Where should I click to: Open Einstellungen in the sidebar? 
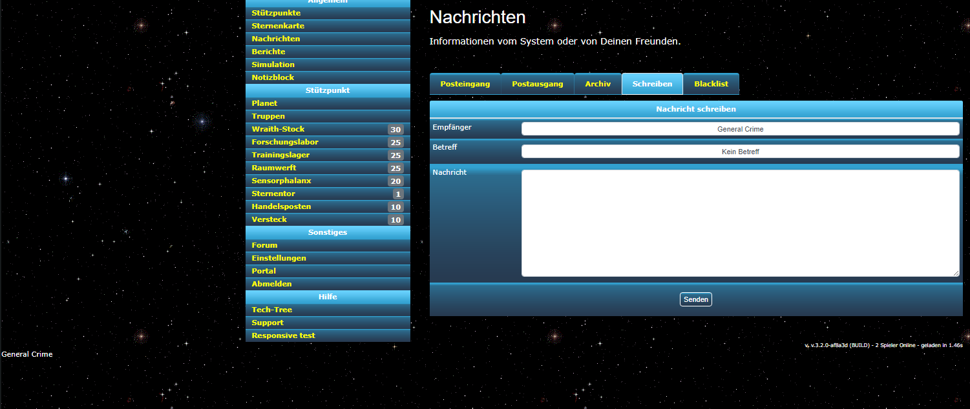tap(279, 258)
